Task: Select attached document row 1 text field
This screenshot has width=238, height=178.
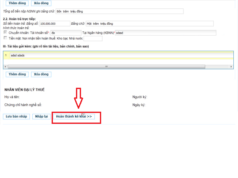Action: tap(121, 55)
